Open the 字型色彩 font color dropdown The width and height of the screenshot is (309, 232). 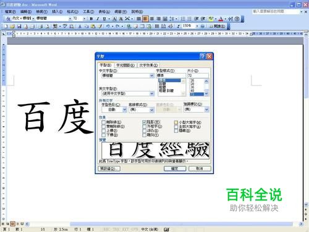(124, 110)
